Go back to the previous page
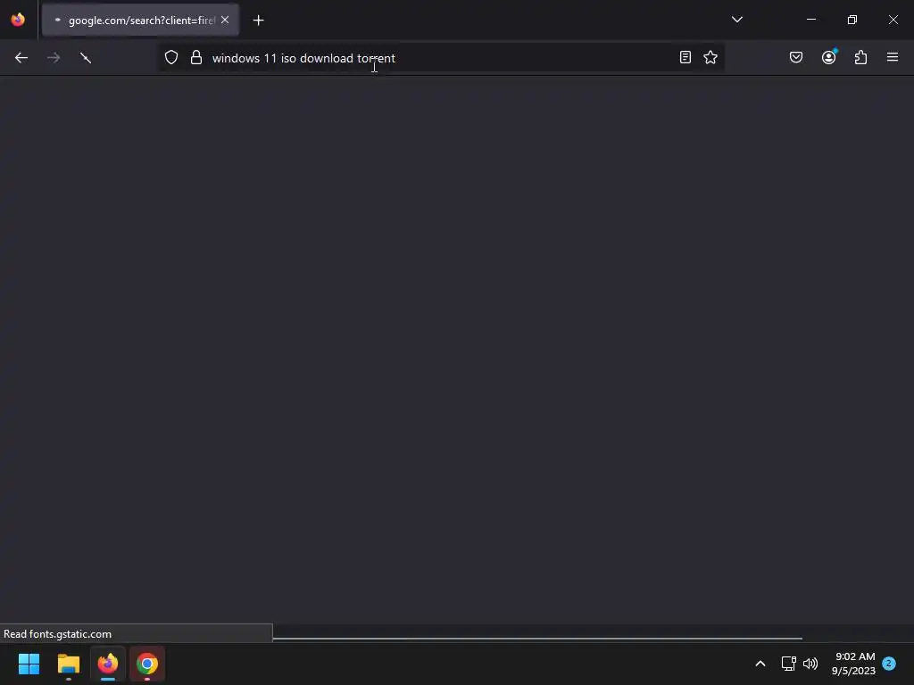 coord(21,58)
